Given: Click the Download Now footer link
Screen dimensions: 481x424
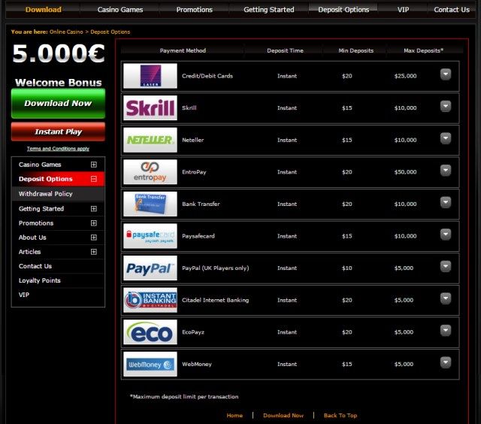Looking at the screenshot, I should point(283,416).
